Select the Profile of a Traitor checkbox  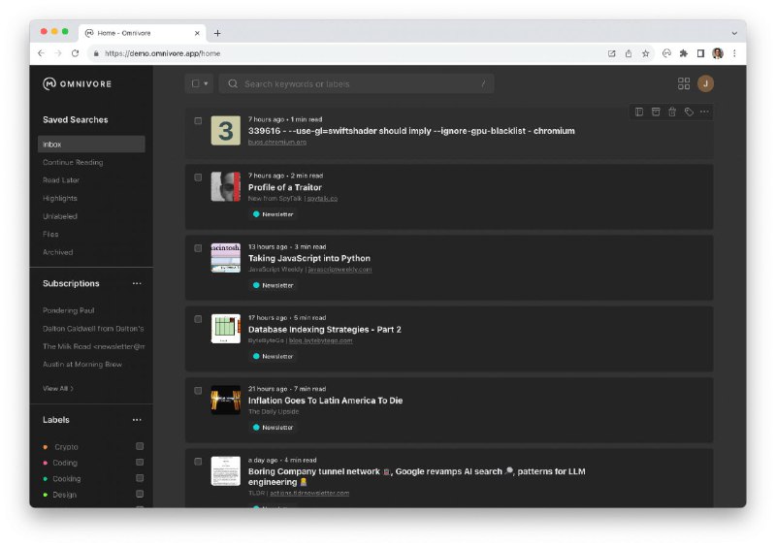[x=198, y=177]
